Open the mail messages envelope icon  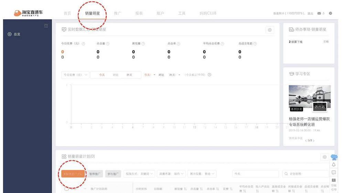319,13
